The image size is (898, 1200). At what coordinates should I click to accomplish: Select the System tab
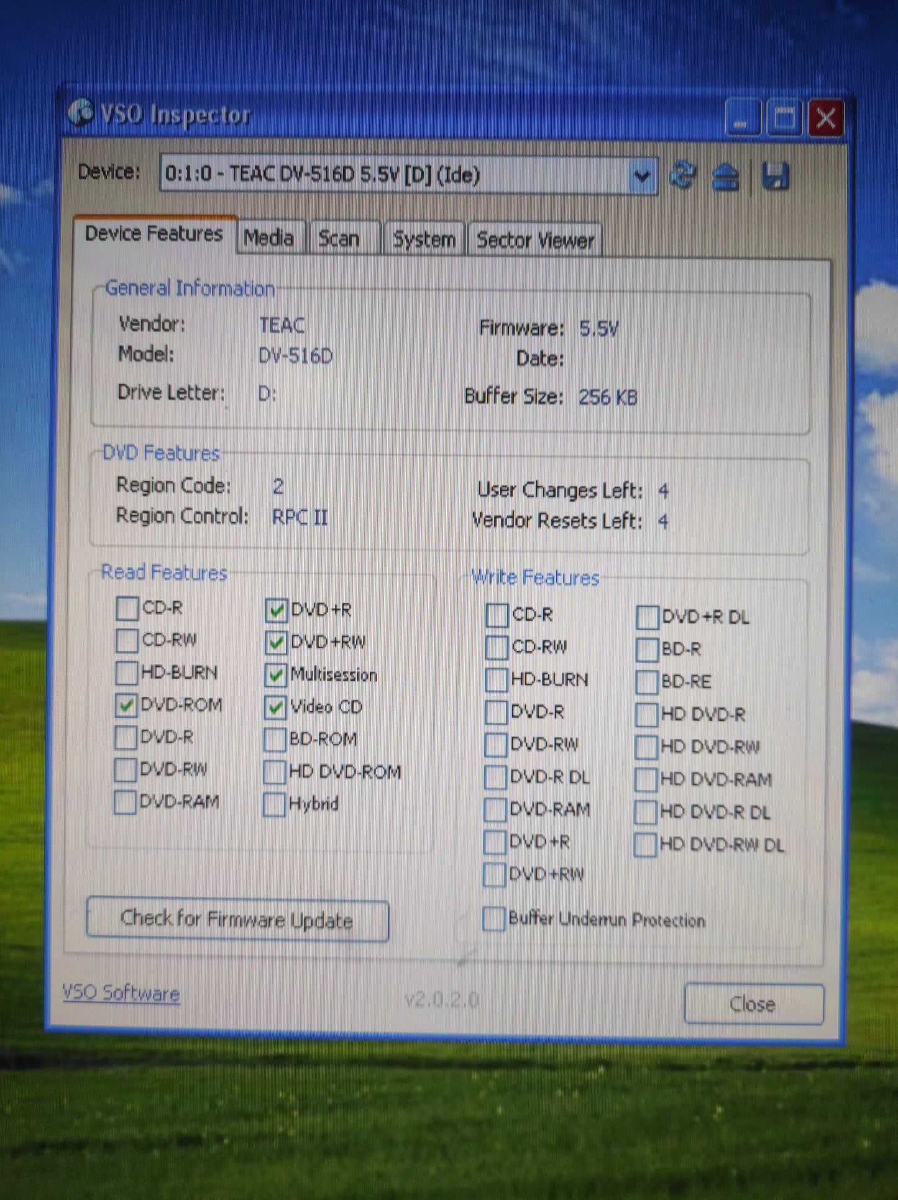point(424,239)
